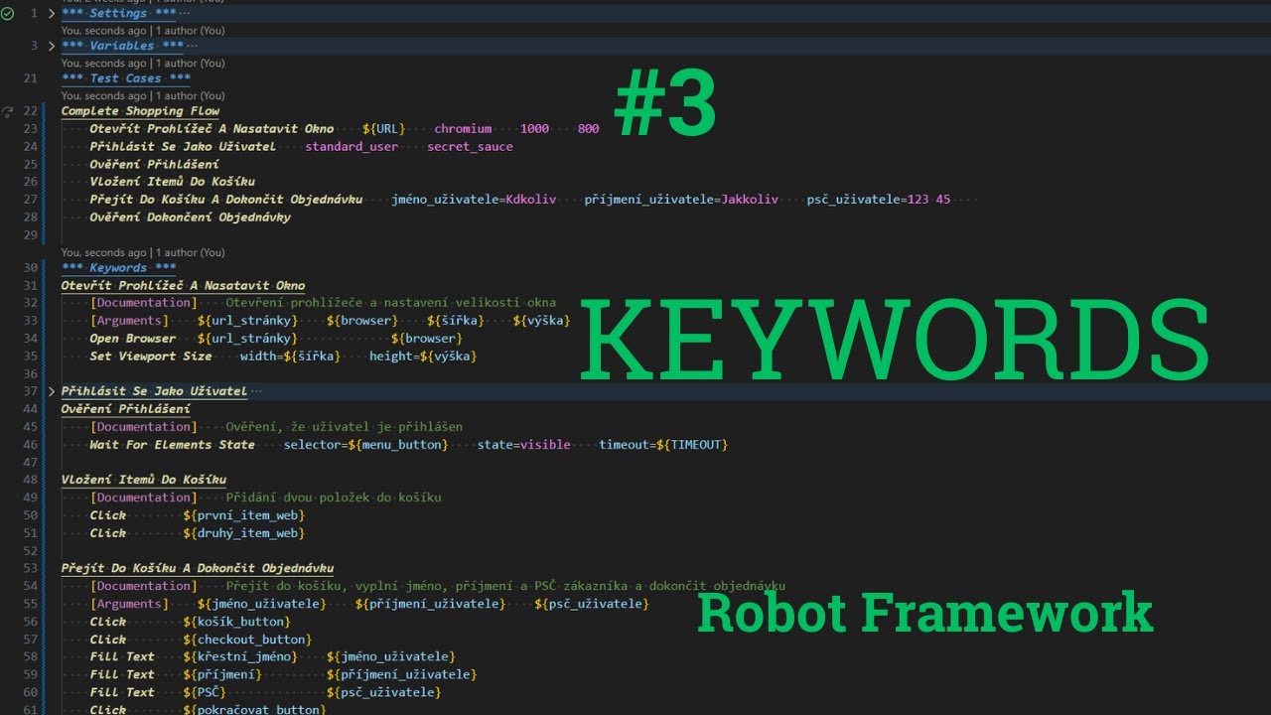Click the Ověření Přihlášení definition on line 44
Viewport: 1271px width, 715px height.
pyautogui.click(x=126, y=409)
